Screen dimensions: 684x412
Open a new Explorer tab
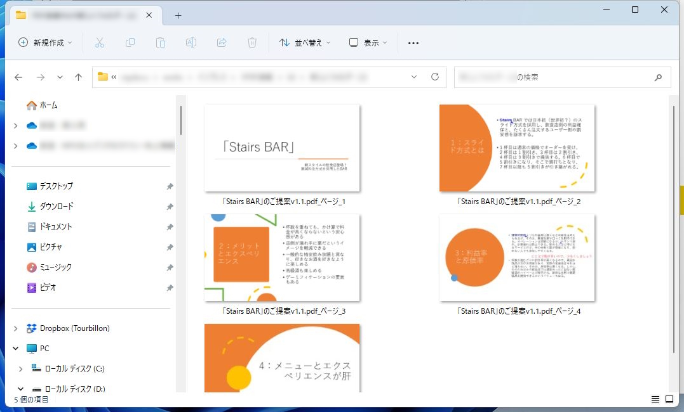coord(178,15)
